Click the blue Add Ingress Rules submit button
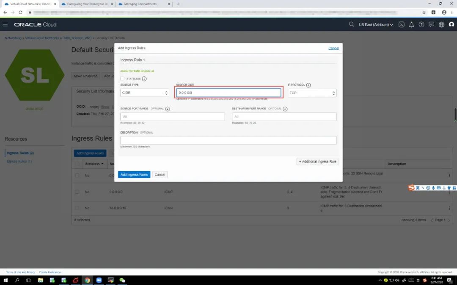Image resolution: width=457 pixels, height=285 pixels. pyautogui.click(x=134, y=174)
